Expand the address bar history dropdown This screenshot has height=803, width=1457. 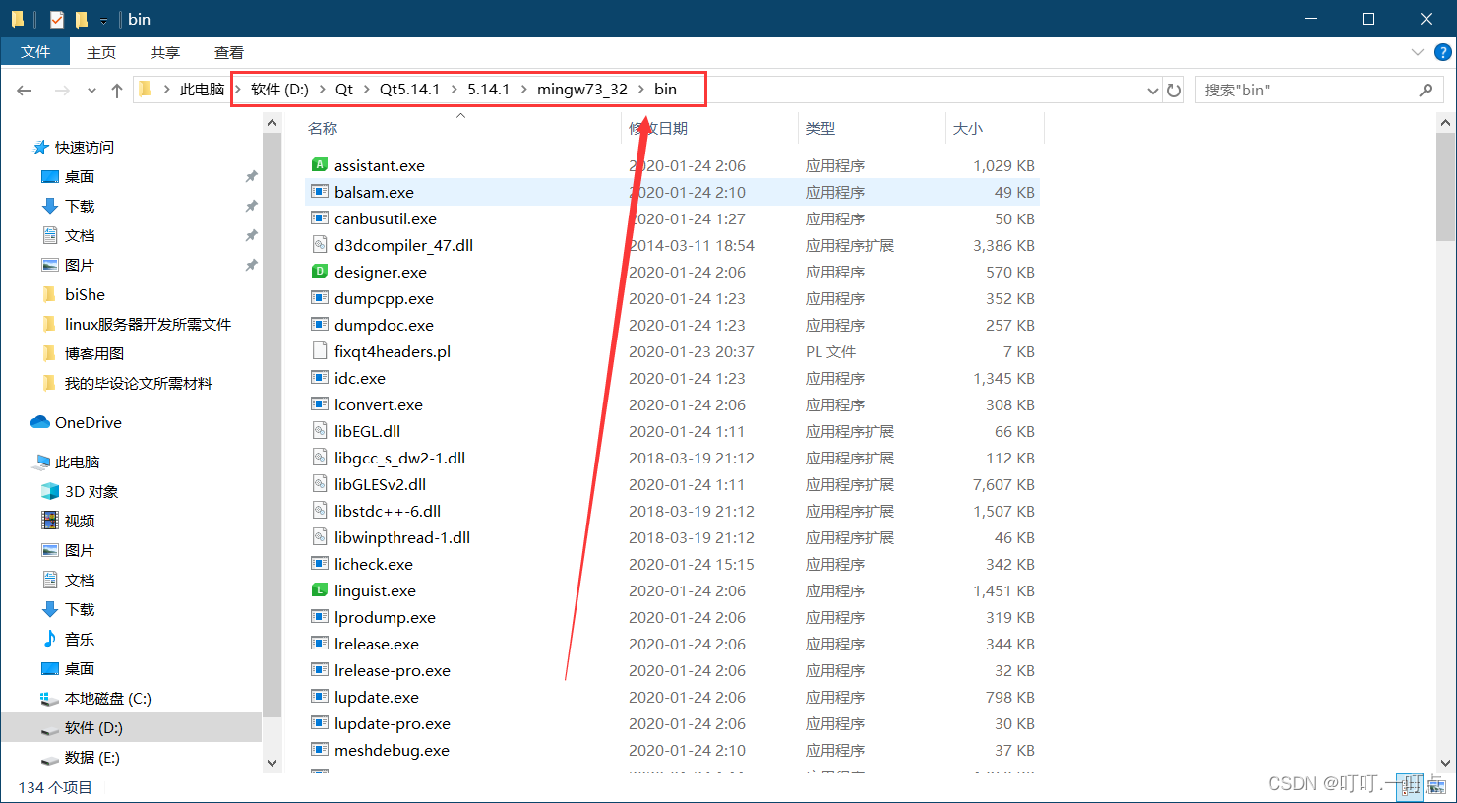click(x=1153, y=91)
